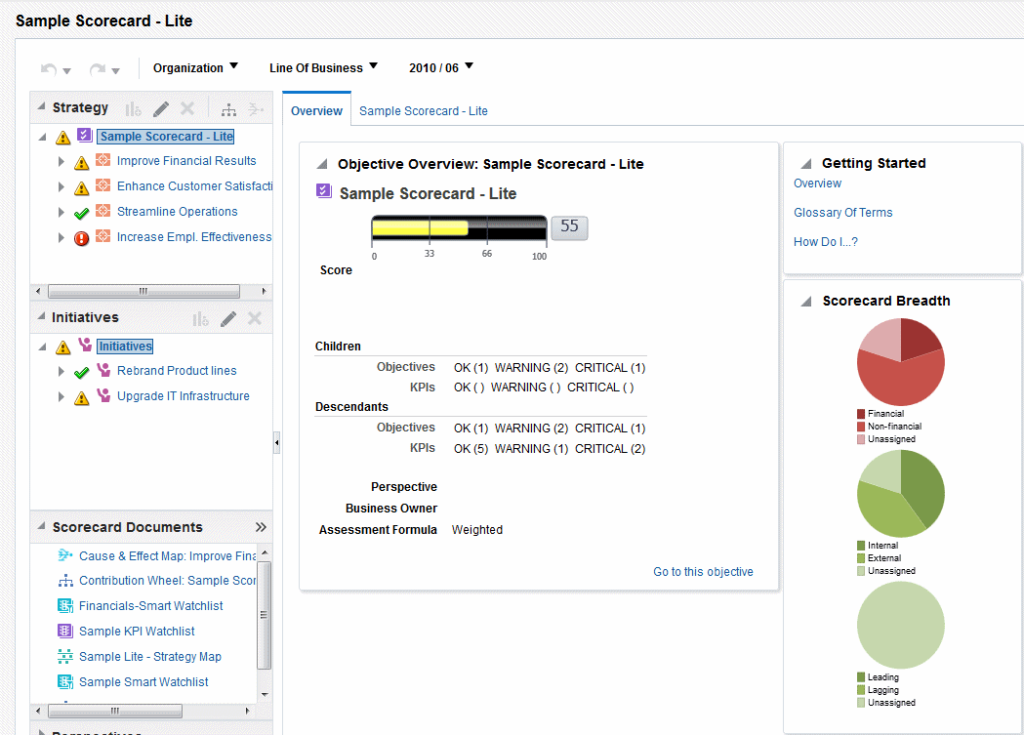Switch to the Sample Scorecard - Lite tab
Image resolution: width=1024 pixels, height=735 pixels.
(423, 110)
